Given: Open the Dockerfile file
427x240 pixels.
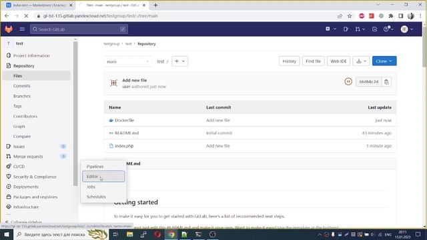Looking at the screenshot, I should [x=125, y=120].
